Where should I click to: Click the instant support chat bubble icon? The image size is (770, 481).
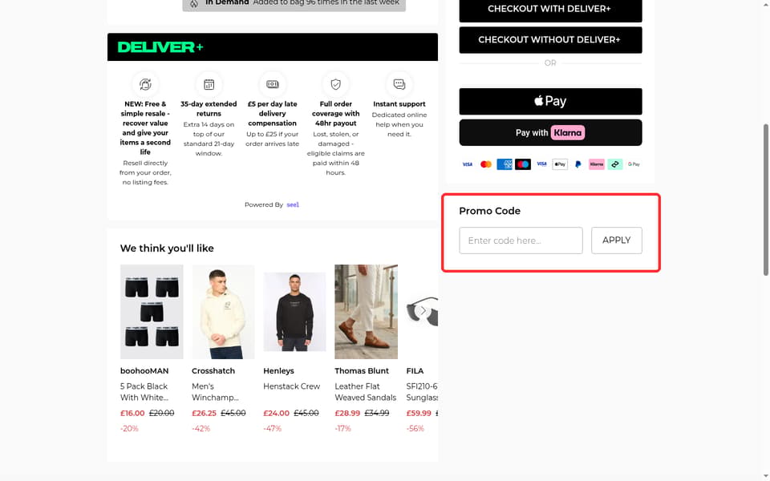(399, 84)
